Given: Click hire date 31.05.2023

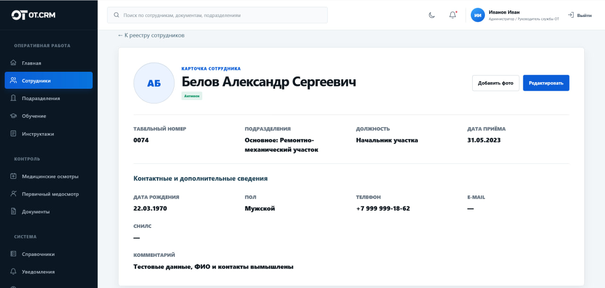Looking at the screenshot, I should pyautogui.click(x=484, y=140).
